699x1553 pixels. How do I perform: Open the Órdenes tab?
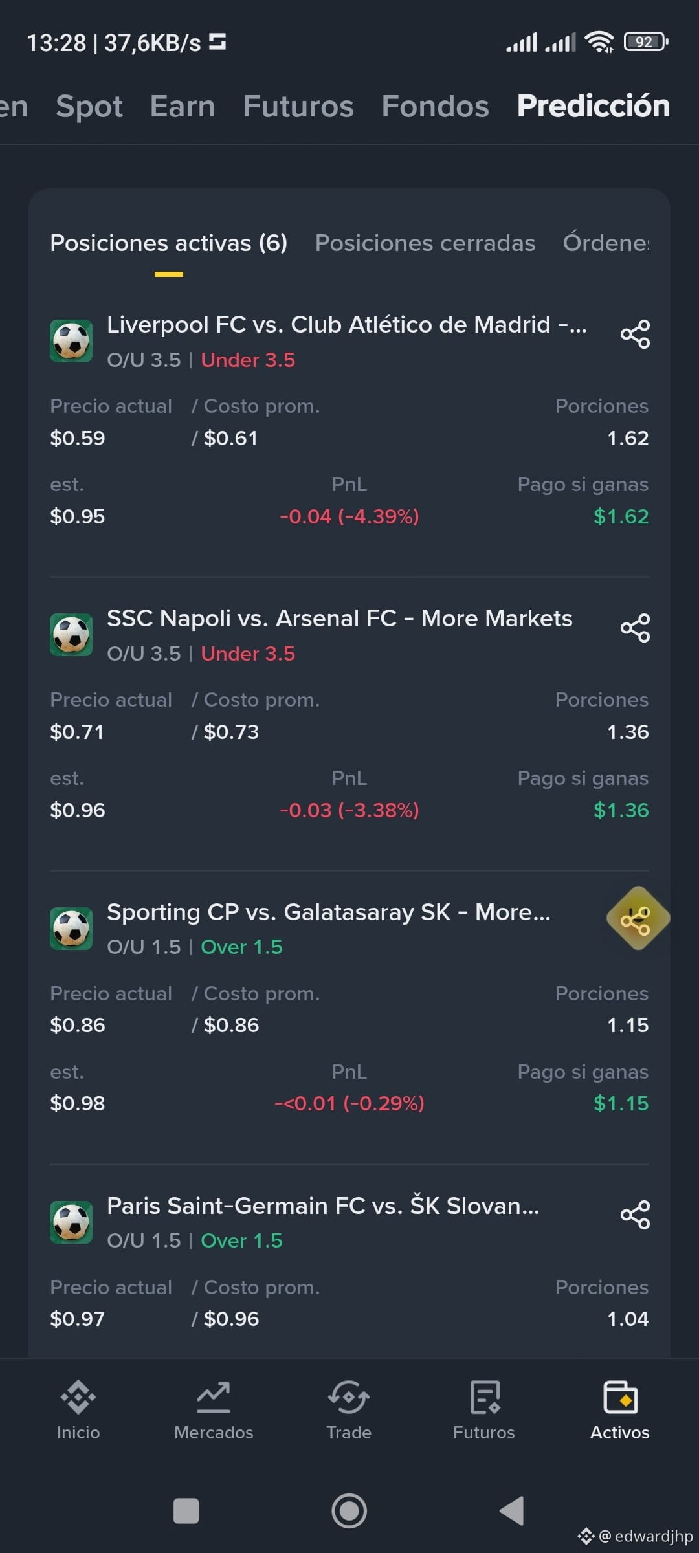(x=606, y=243)
